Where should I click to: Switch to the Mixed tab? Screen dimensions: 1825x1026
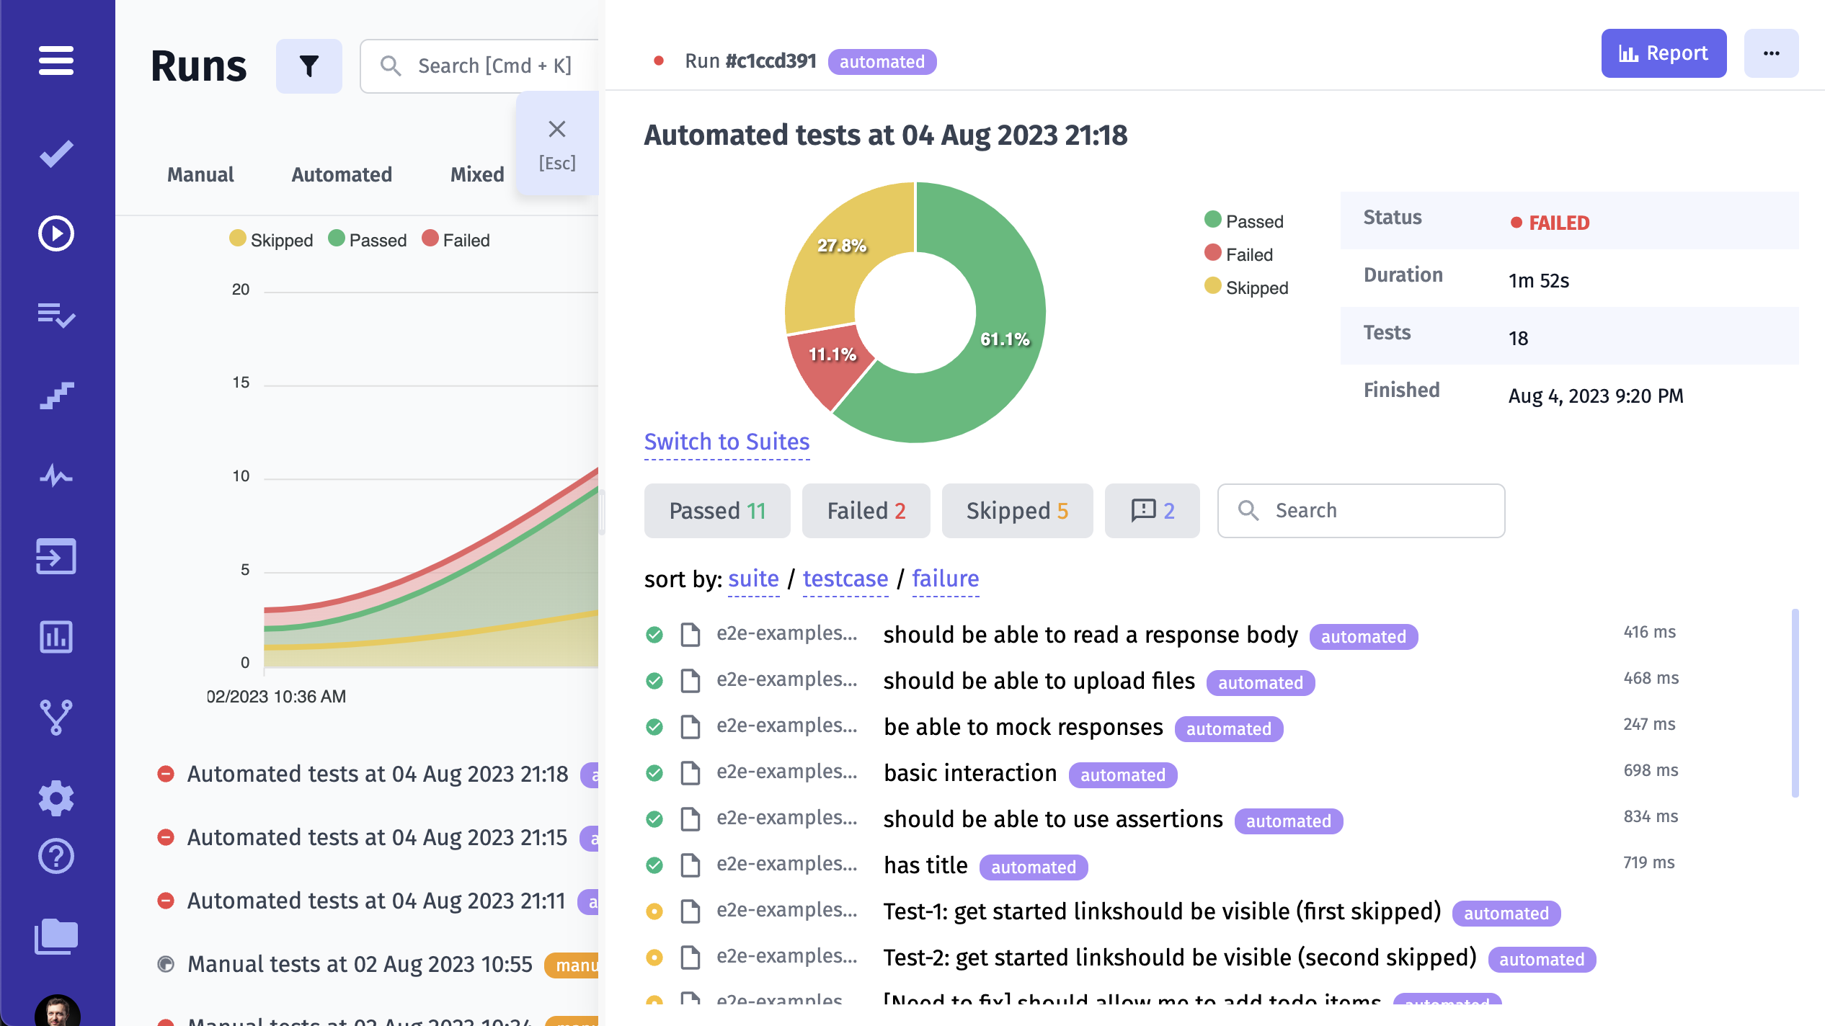pos(476,174)
